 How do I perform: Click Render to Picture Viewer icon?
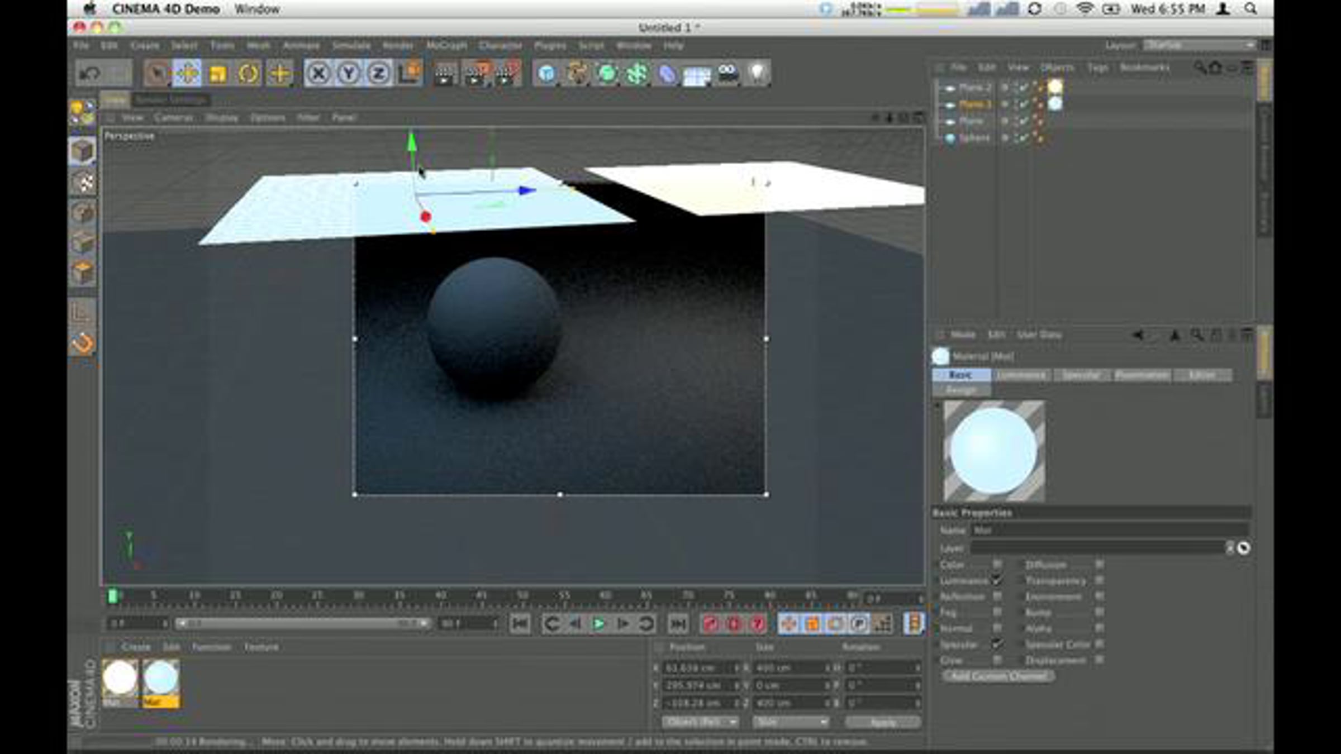(475, 74)
